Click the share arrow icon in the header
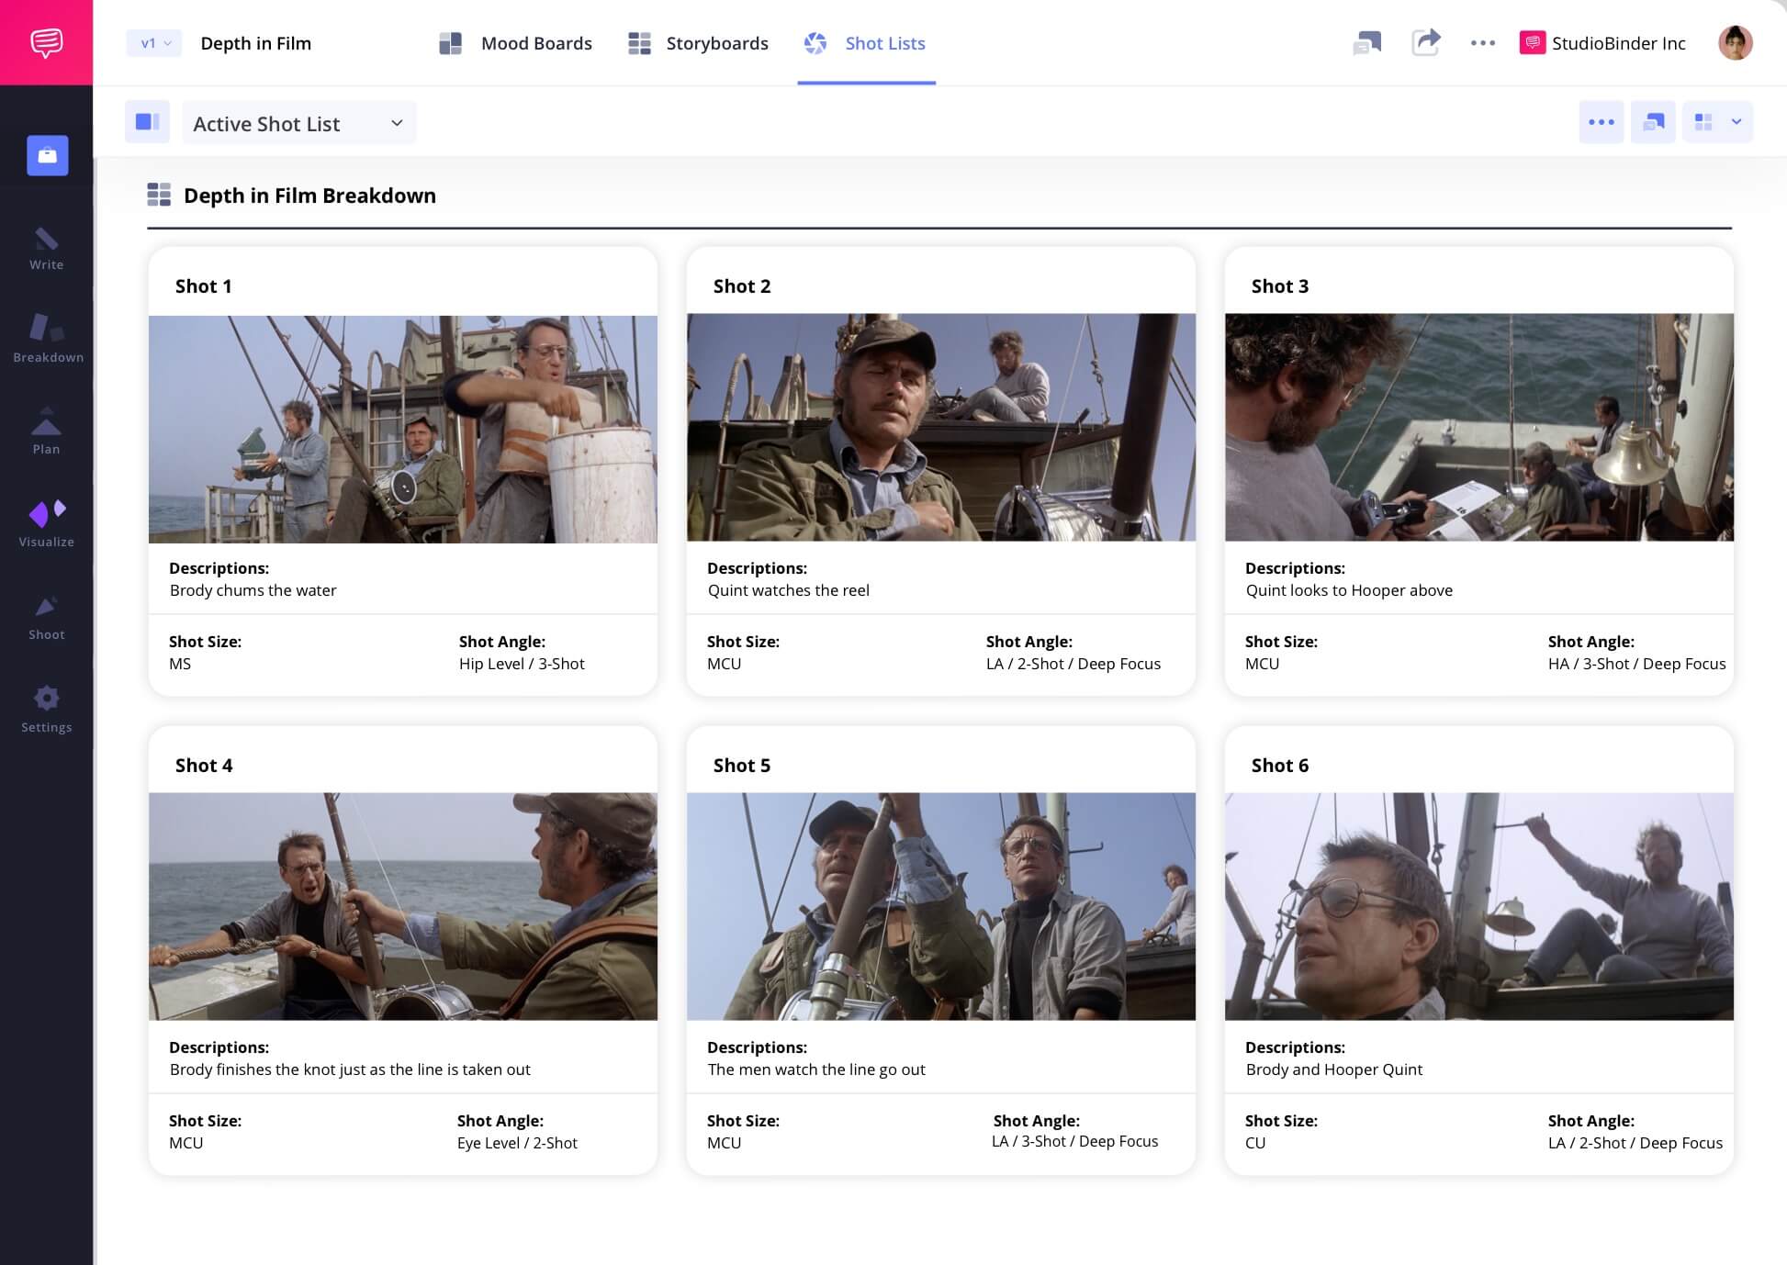This screenshot has height=1265, width=1787. (x=1426, y=42)
